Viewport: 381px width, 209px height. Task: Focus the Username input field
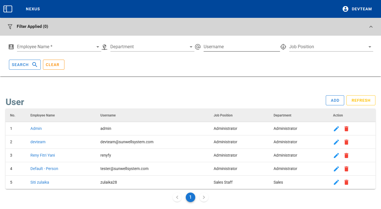pos(241,47)
